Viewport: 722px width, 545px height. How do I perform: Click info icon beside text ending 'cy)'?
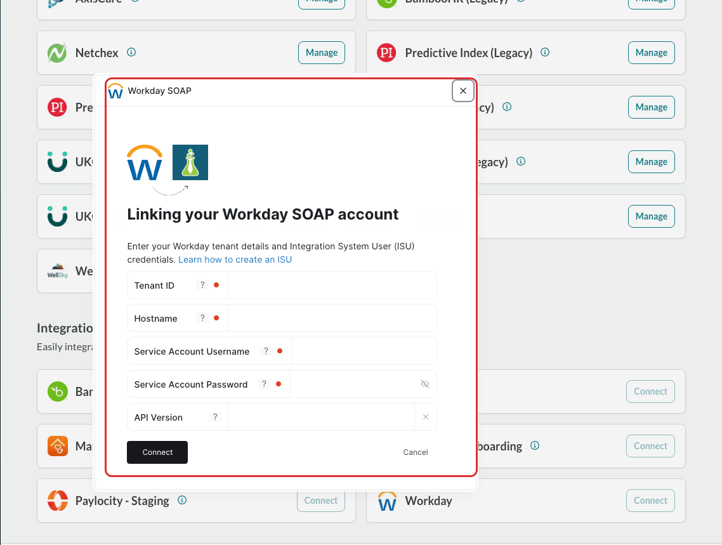[506, 107]
